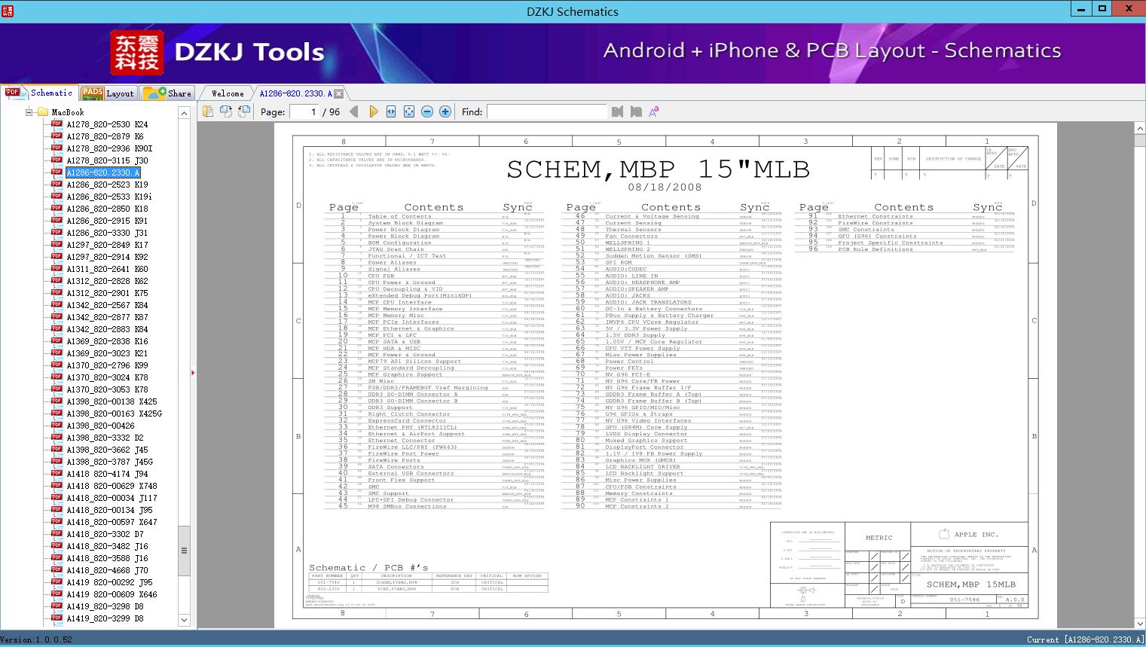
Task: Click the copy document icon in the toolbar
Action: pyautogui.click(x=208, y=111)
